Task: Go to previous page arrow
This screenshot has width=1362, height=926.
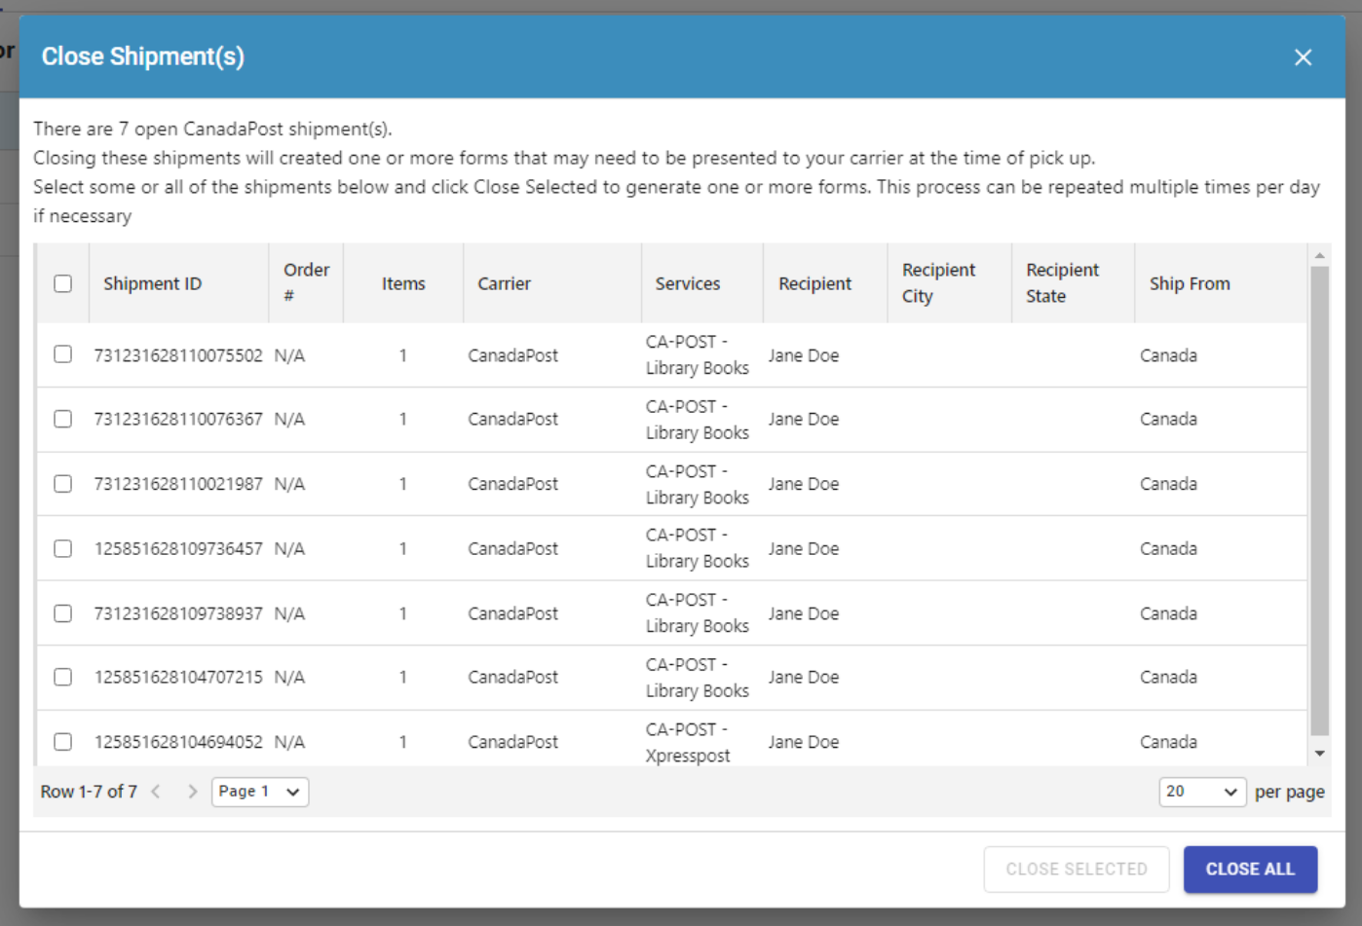Action: pos(156,792)
